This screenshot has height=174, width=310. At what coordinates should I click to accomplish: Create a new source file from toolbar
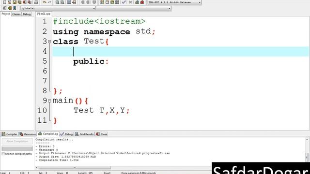coord(4,2)
